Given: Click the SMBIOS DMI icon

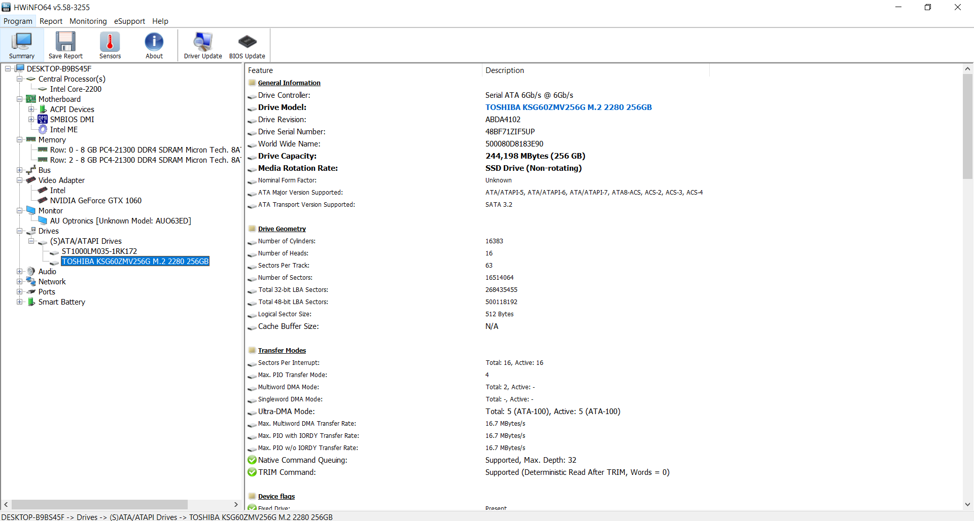Looking at the screenshot, I should (x=43, y=119).
